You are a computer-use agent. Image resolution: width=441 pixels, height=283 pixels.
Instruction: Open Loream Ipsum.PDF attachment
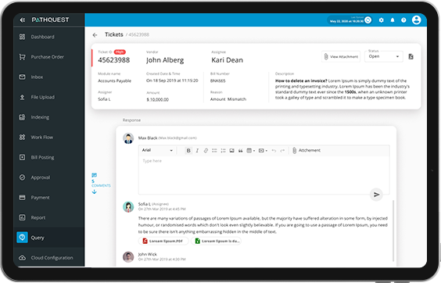[x=163, y=241]
